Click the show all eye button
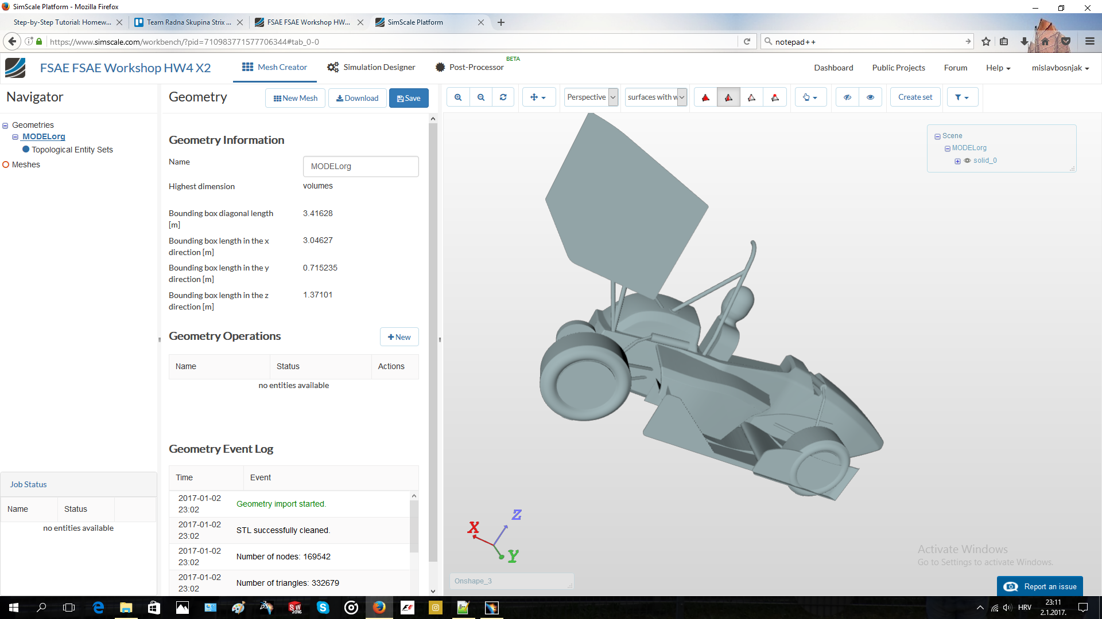 (870, 97)
